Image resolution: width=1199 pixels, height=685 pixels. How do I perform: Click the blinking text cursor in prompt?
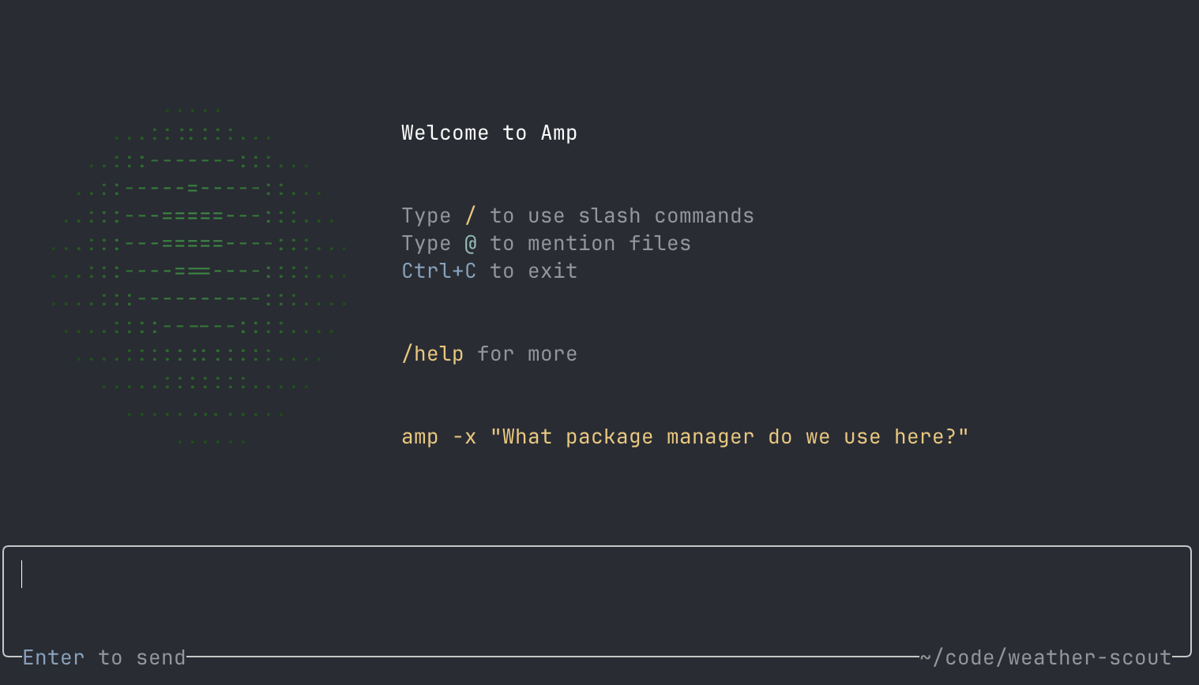click(x=22, y=575)
